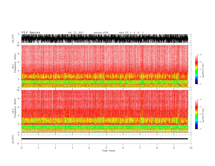Click time axis tick label "9"
215x166 pixels.
[174, 148]
